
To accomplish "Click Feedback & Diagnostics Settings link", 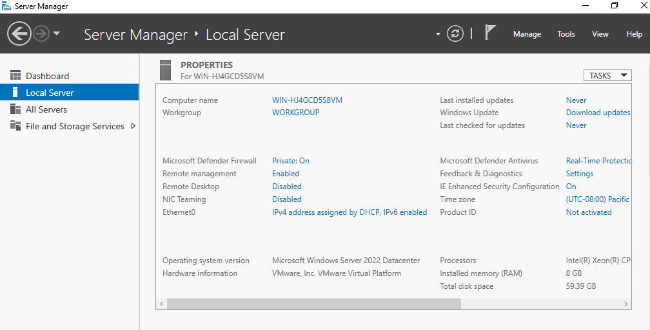I will pos(580,174).
